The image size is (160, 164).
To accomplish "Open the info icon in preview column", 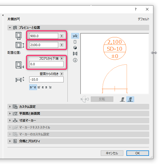I will click(75, 60).
